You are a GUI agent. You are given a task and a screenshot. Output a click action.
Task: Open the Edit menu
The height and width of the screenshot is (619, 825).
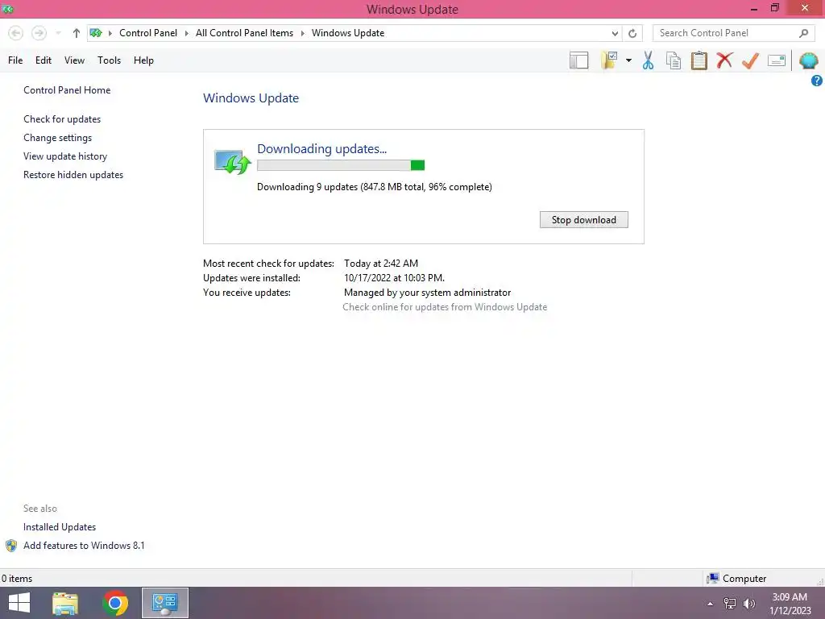44,60
